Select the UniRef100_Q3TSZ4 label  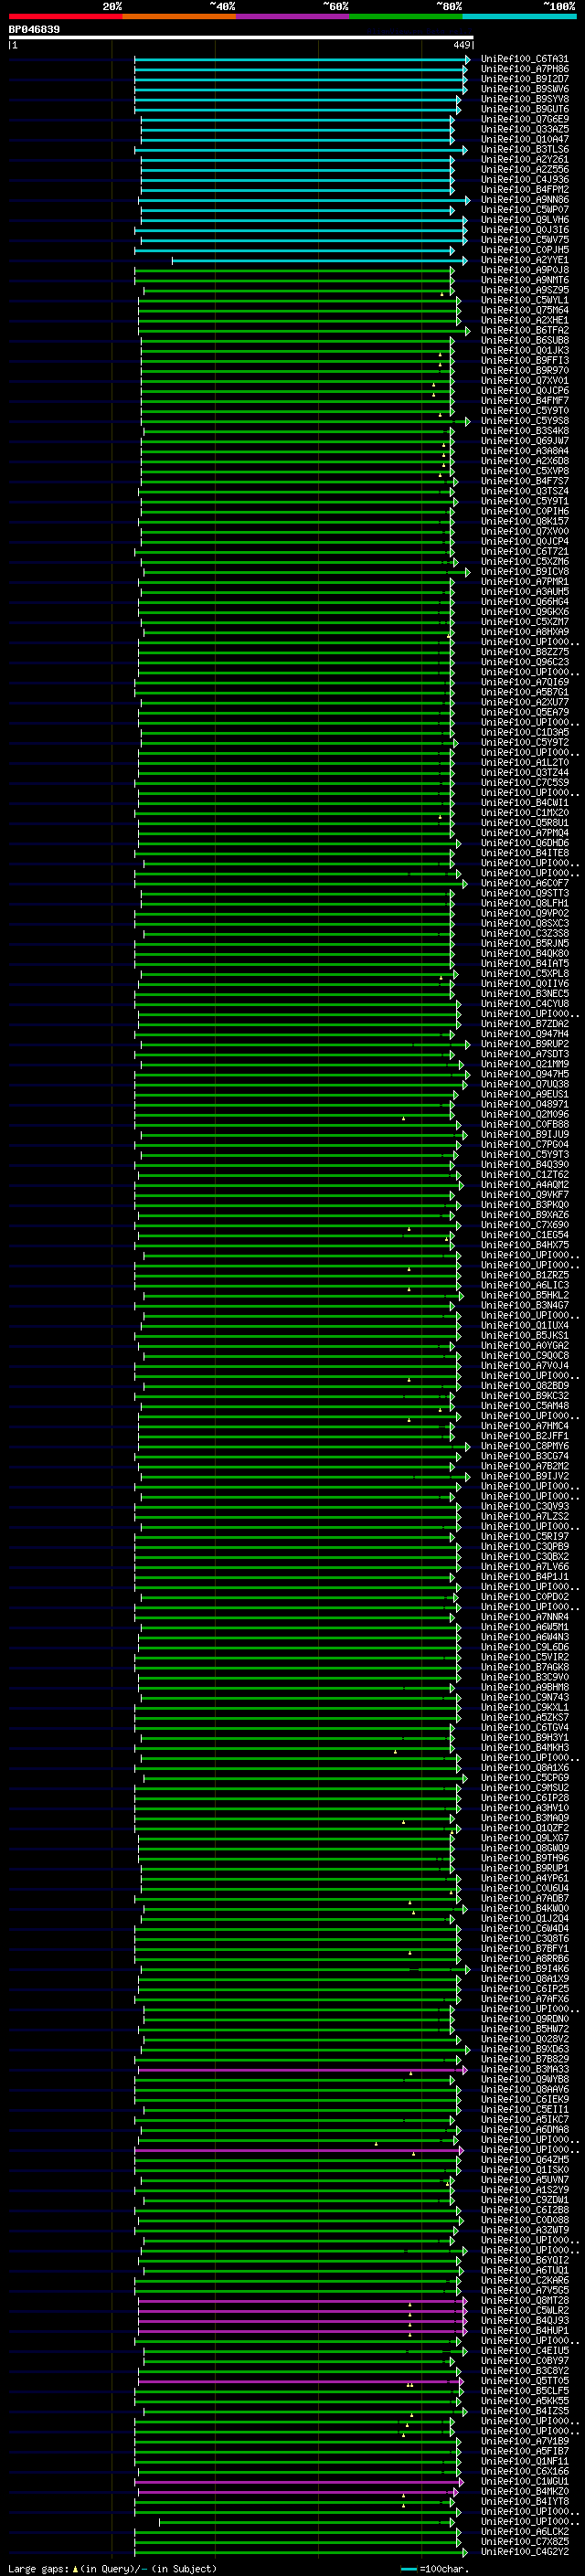[524, 492]
